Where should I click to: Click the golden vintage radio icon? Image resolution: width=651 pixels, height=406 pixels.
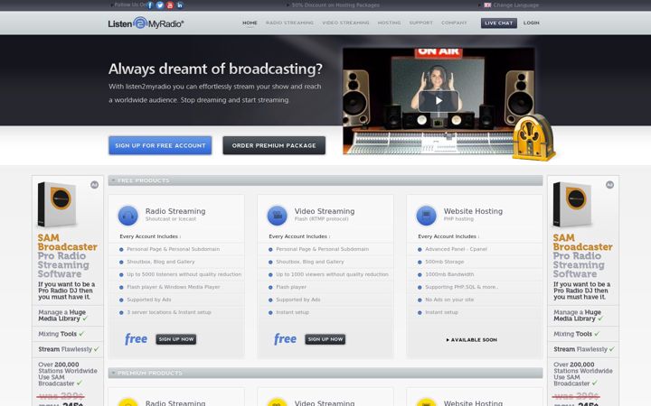(533, 137)
